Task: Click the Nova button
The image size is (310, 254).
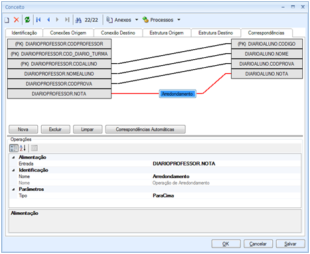Action: [23, 129]
